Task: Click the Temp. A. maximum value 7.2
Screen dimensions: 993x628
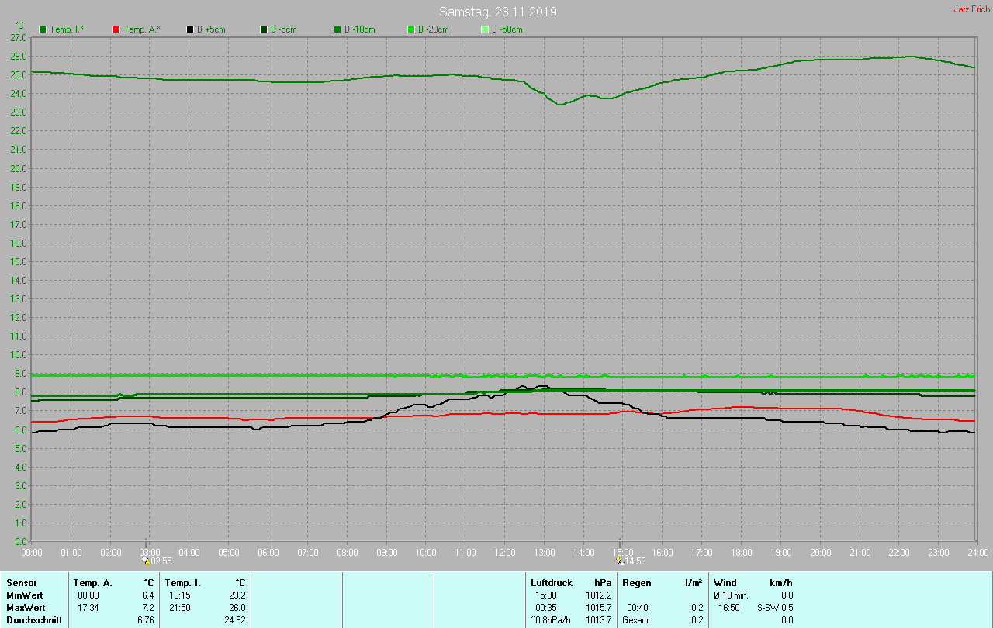Action: pos(148,608)
